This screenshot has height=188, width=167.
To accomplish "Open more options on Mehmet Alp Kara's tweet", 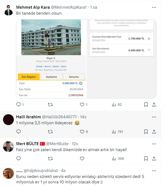I will (154, 7).
